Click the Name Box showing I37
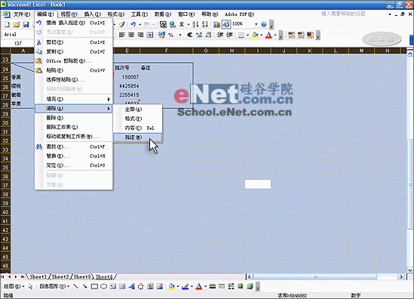This screenshot has height=299, width=414. [18, 43]
